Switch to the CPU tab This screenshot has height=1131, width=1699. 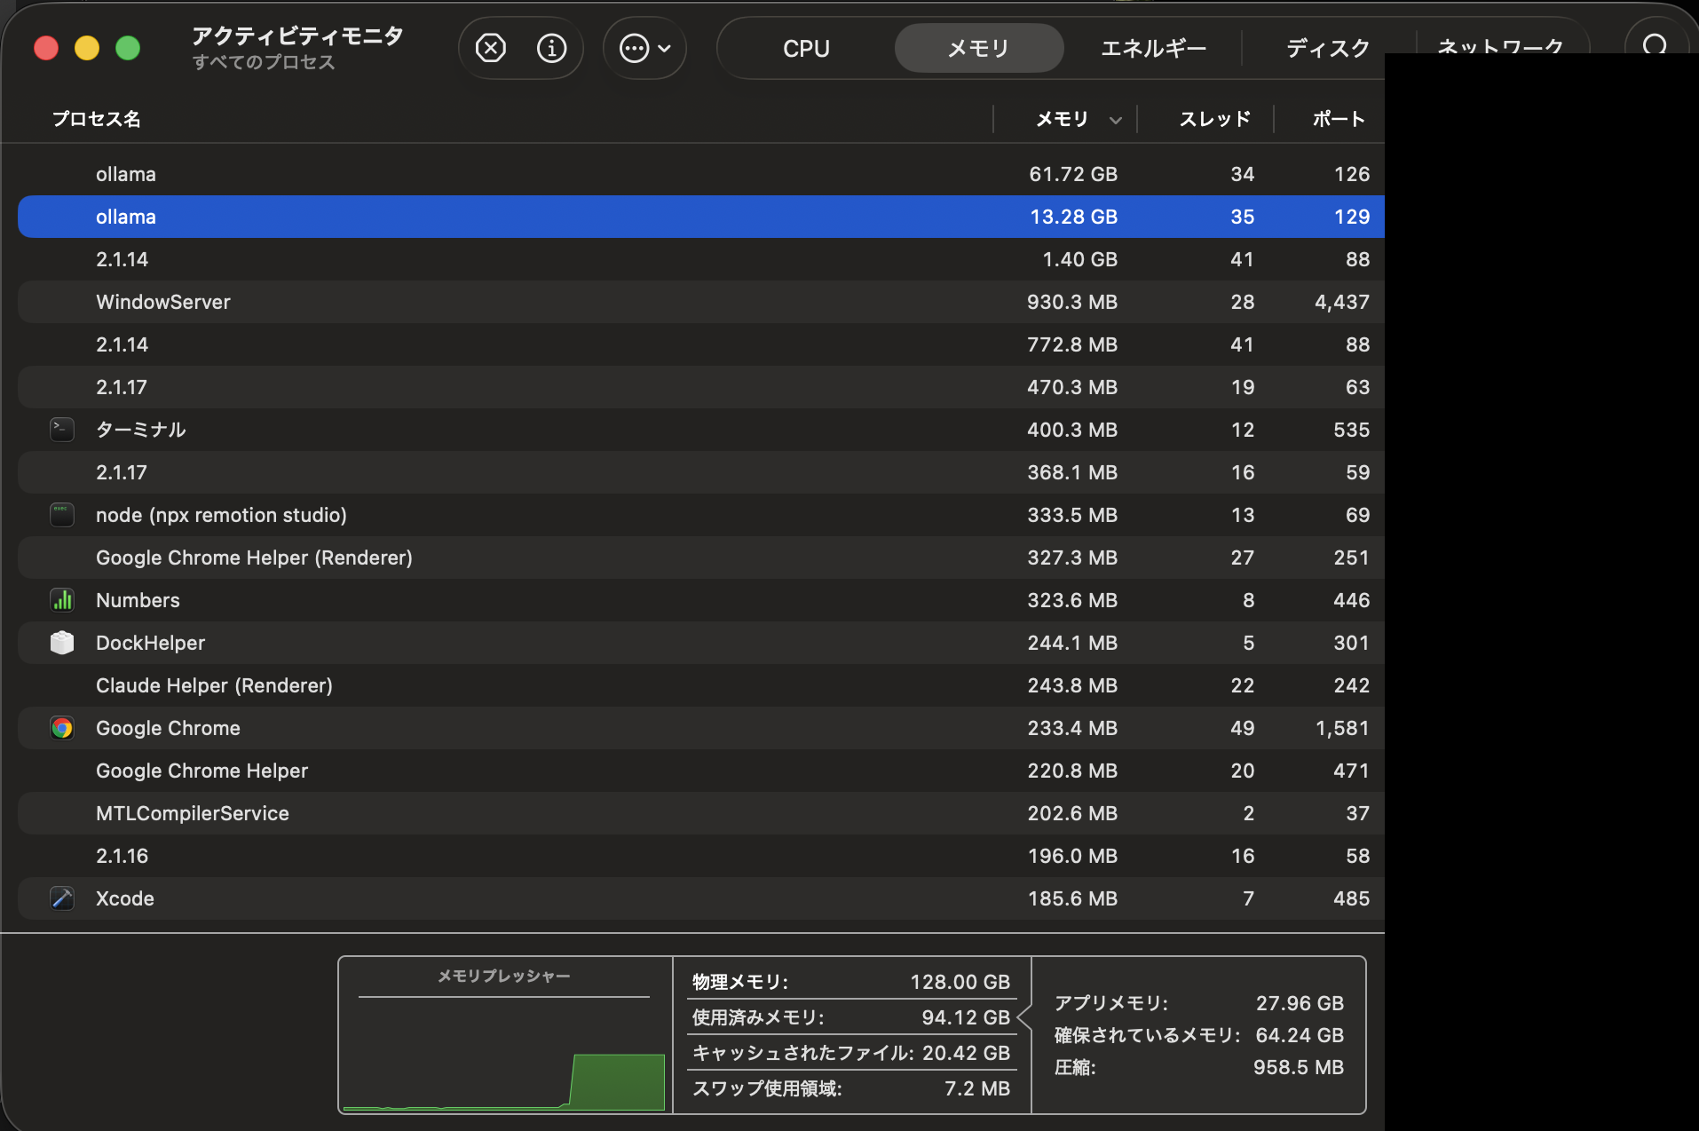coord(804,48)
